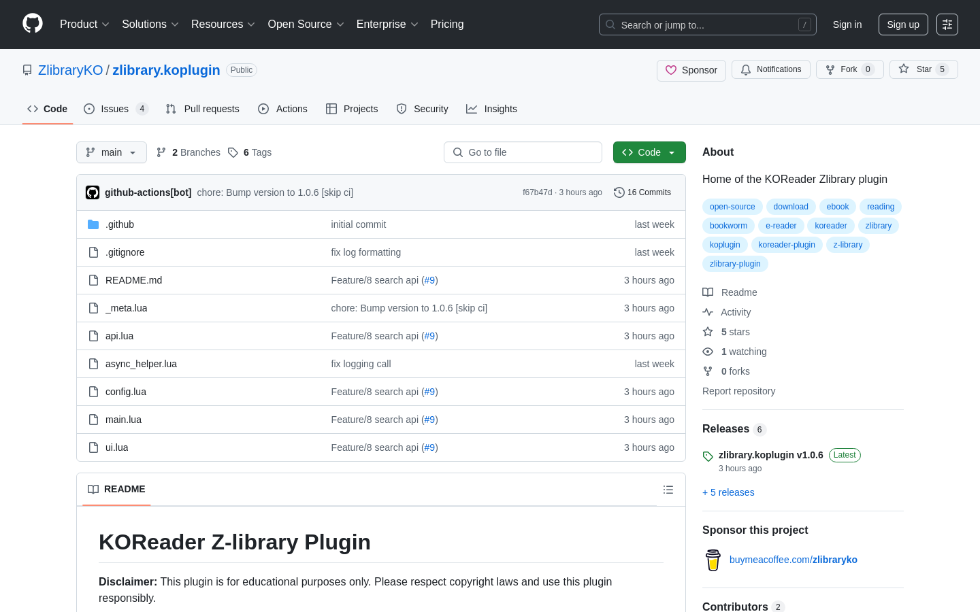Switch to the Actions tab

pyautogui.click(x=282, y=109)
